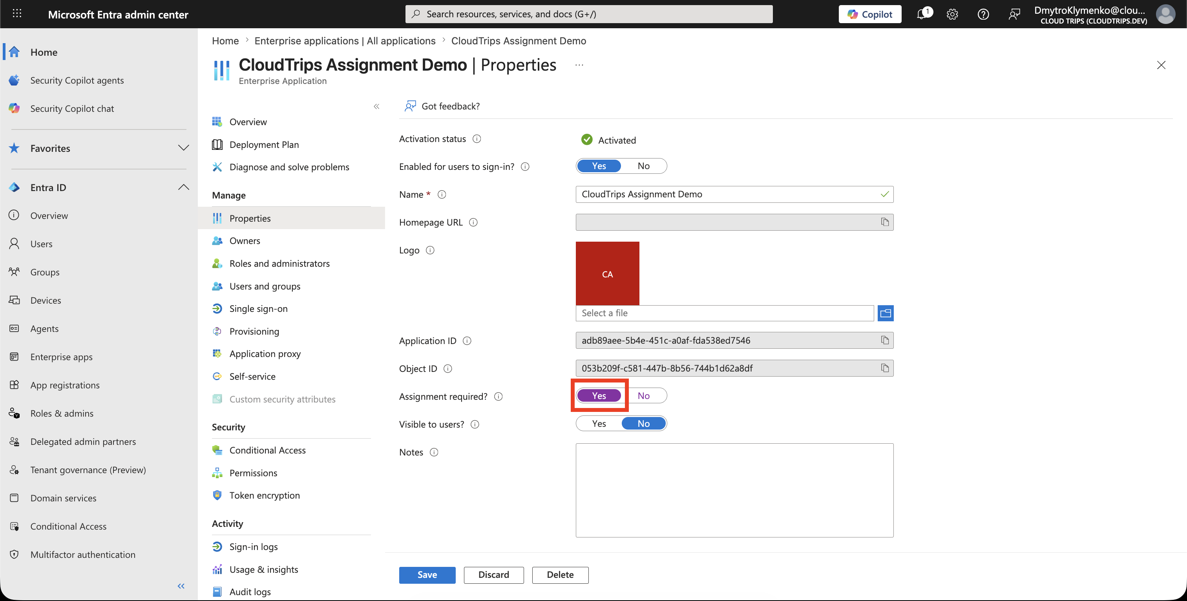Show info tooltip for Application ID

coord(467,341)
